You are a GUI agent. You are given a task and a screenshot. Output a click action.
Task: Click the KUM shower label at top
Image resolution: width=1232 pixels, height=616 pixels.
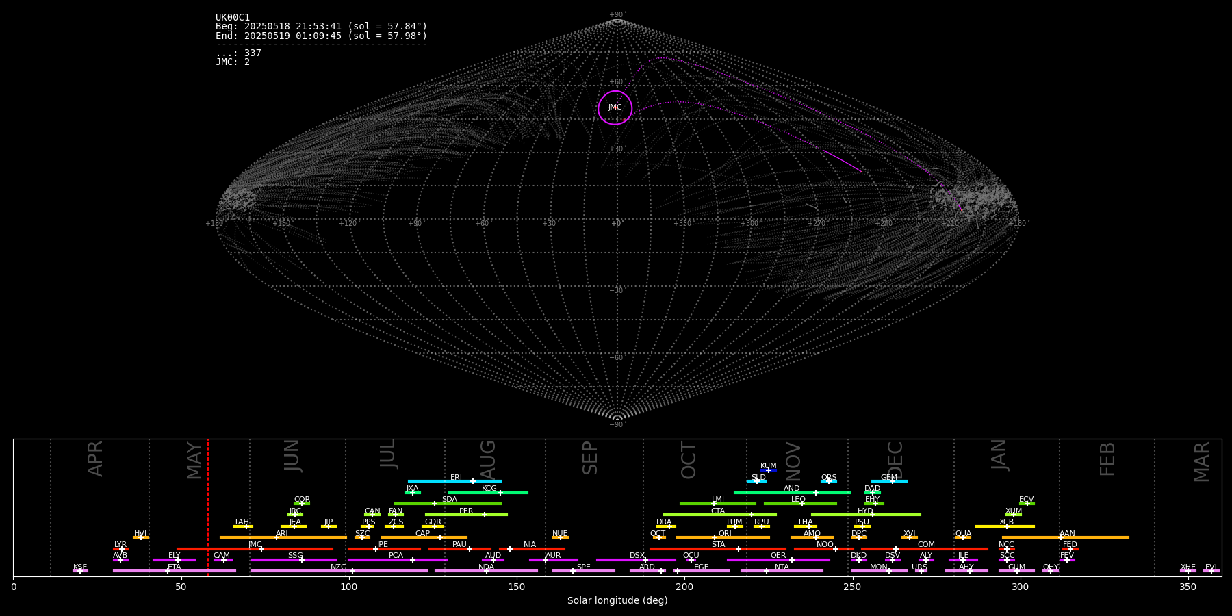click(769, 466)
